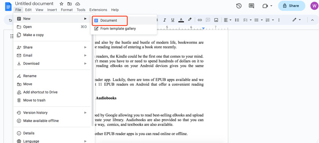319x143 pixels.
Task: Select Make available offline
Action: coord(52,121)
